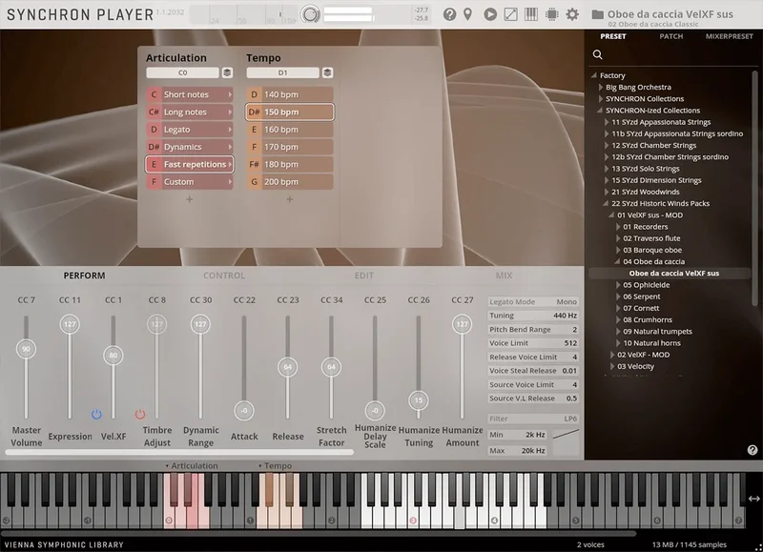Image resolution: width=763 pixels, height=552 pixels.
Task: Open the PRESET browser tab
Action: click(x=613, y=36)
